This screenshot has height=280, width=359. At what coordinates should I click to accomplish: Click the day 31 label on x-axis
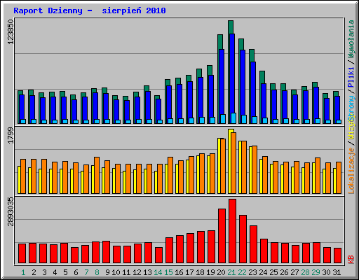click(x=337, y=272)
